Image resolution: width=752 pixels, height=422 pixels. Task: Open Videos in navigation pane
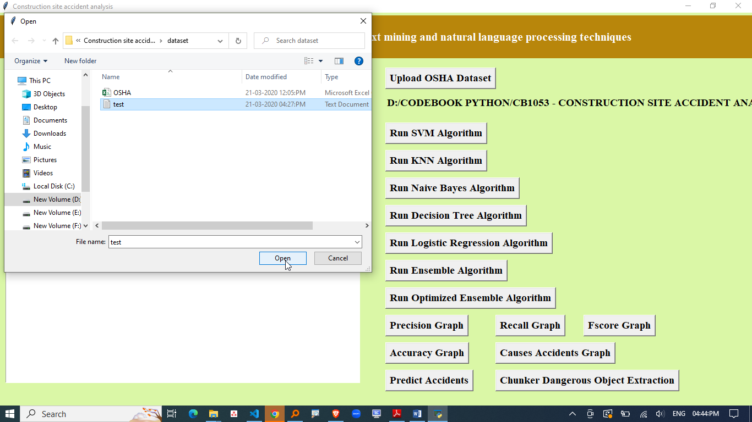click(x=43, y=173)
